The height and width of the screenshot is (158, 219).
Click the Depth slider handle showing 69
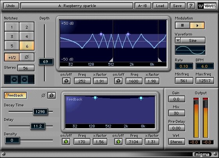pyautogui.click(x=46, y=62)
